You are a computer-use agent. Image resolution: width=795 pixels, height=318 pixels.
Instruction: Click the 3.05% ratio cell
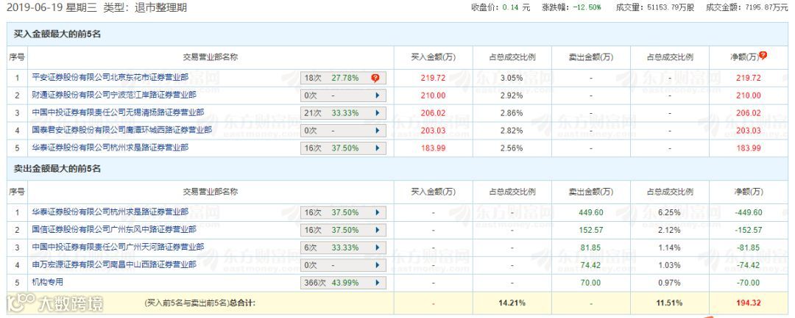(512, 79)
